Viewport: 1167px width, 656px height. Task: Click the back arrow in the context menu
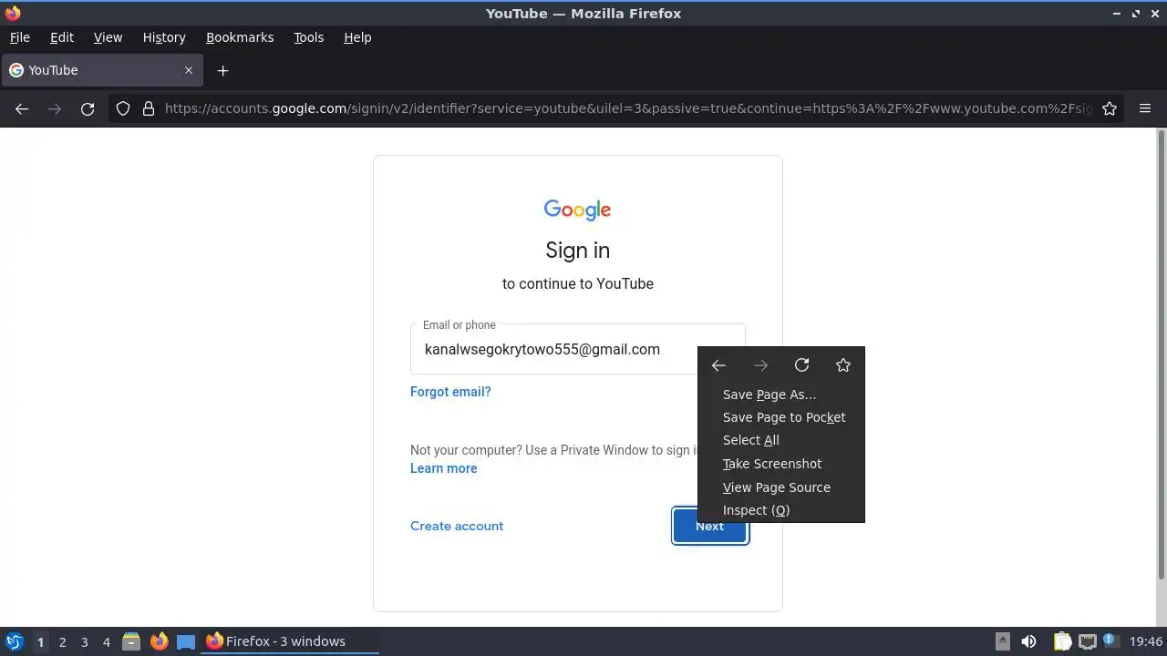718,365
